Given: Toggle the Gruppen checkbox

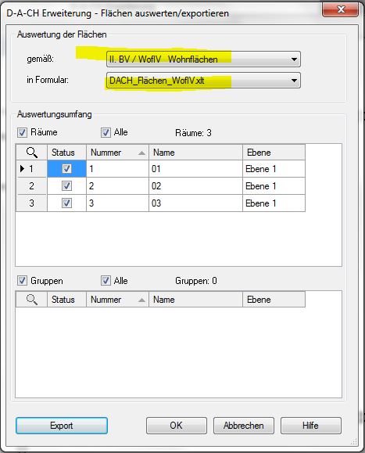Looking at the screenshot, I should pyautogui.click(x=22, y=281).
